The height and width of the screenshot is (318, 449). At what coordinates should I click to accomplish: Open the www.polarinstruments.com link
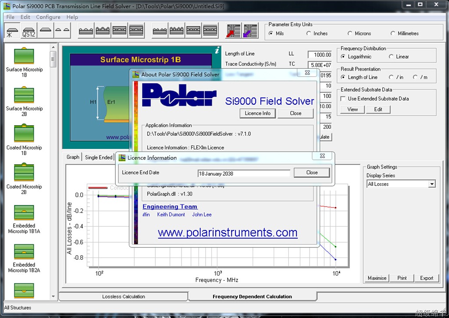point(228,233)
